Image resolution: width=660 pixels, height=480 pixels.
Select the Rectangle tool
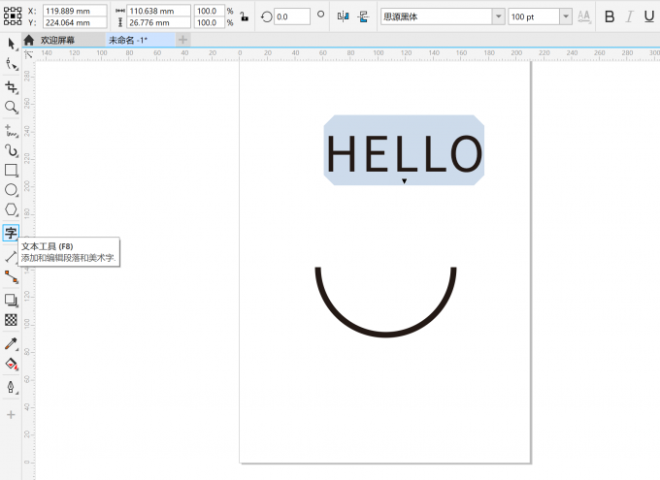point(11,170)
